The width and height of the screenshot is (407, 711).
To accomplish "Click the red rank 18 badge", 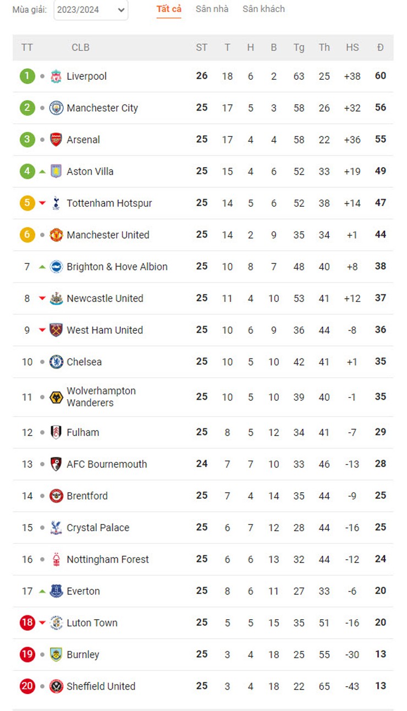I will pyautogui.click(x=27, y=623).
